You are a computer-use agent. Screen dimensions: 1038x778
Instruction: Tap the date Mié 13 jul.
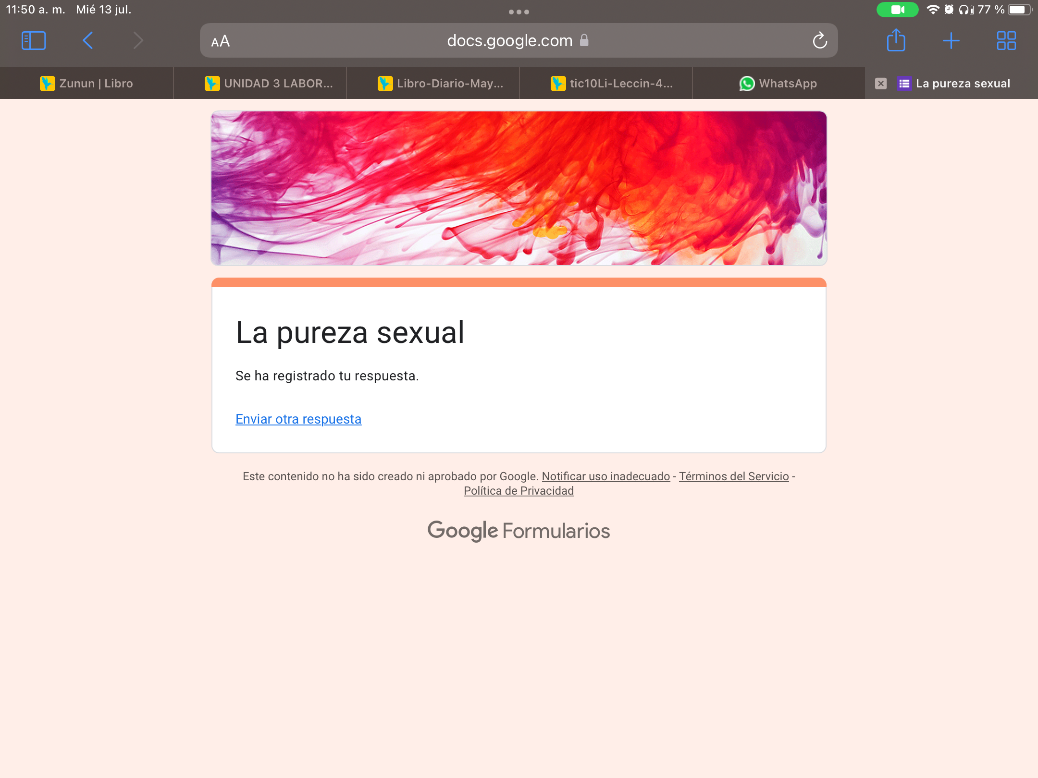click(104, 10)
